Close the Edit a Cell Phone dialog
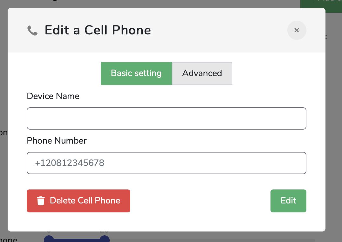The image size is (342, 242). [297, 30]
